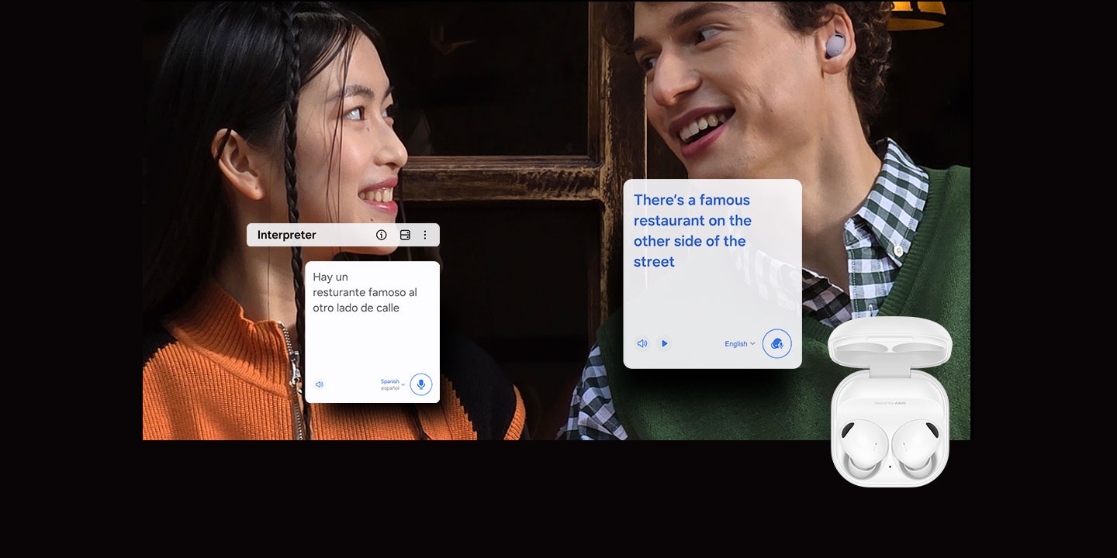This screenshot has width=1117, height=558.
Task: Tap the microphone button on the Spanish card
Action: click(421, 384)
